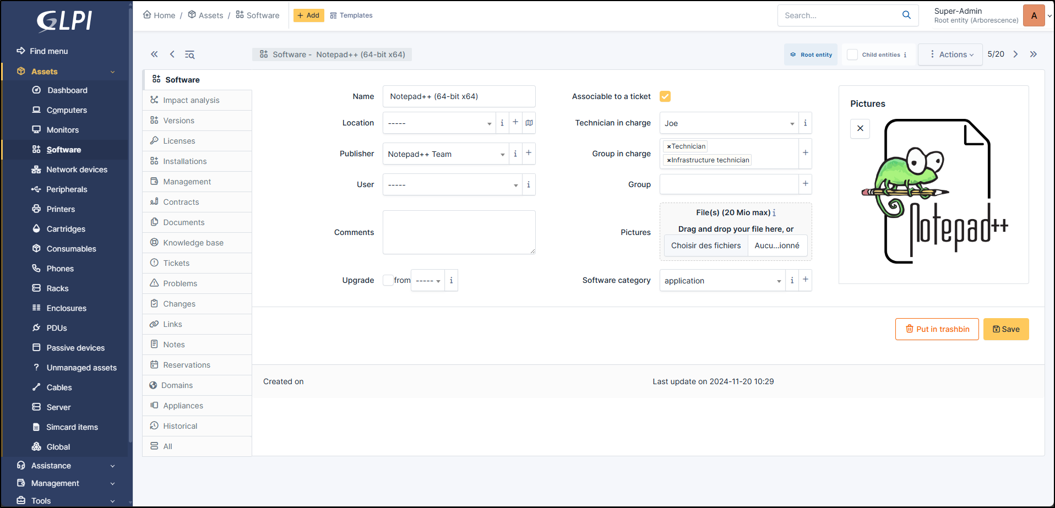Click the Comments text area
Image resolution: width=1055 pixels, height=508 pixels.
tap(459, 232)
